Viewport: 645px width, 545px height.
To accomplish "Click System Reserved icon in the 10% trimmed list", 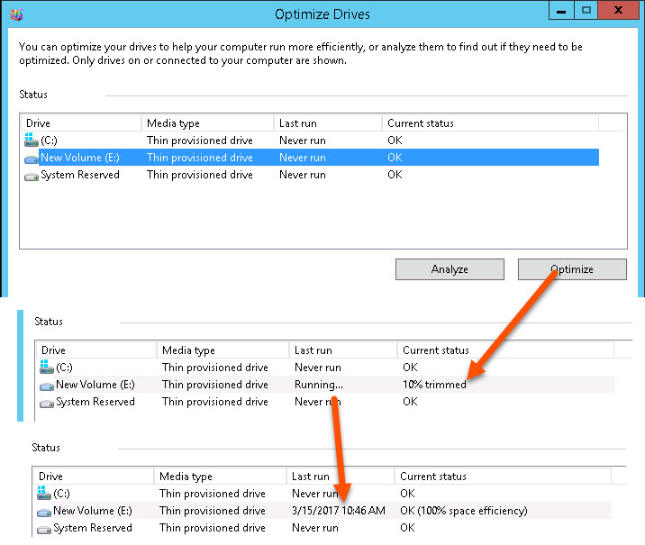I will pos(47,403).
